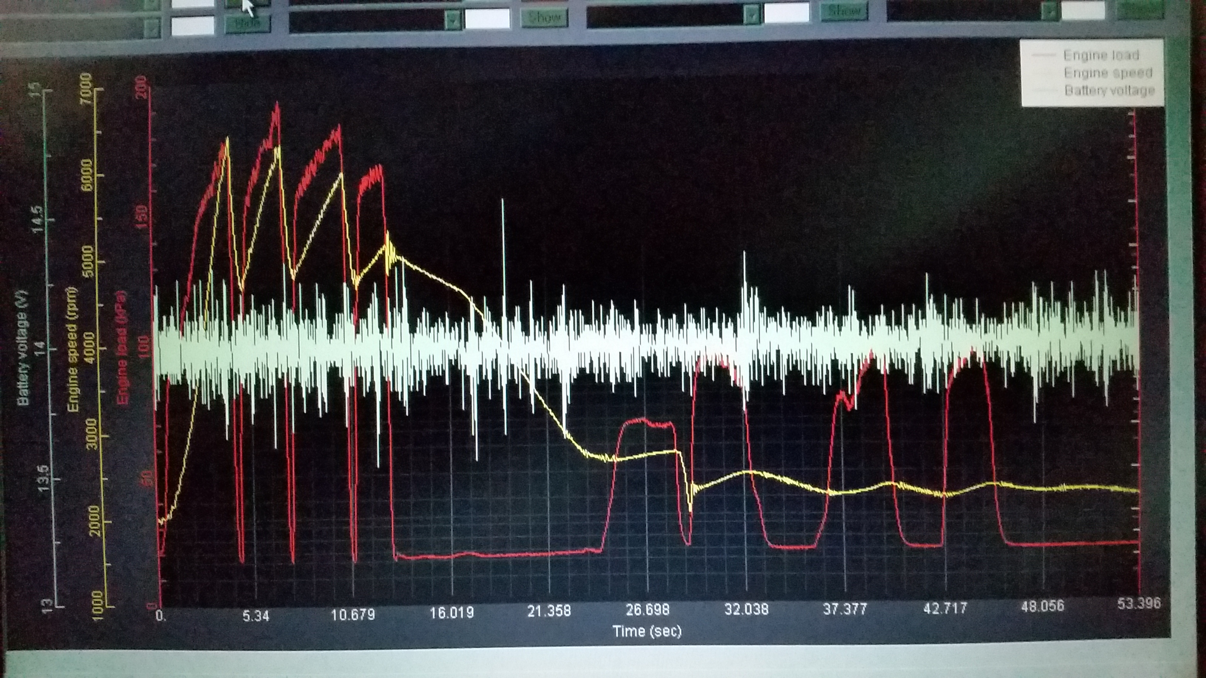Viewport: 1206px width, 678px height.
Task: Focus white input field of third channel
Action: (787, 13)
